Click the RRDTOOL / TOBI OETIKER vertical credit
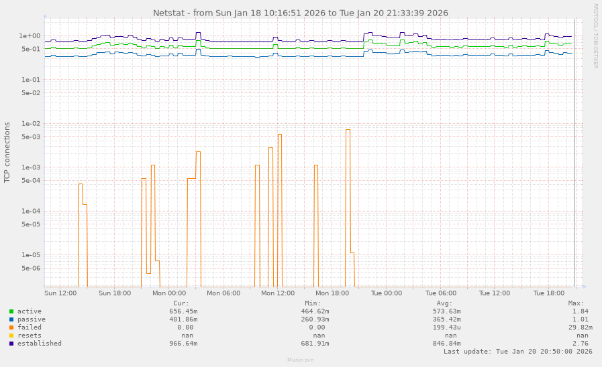 click(x=595, y=35)
